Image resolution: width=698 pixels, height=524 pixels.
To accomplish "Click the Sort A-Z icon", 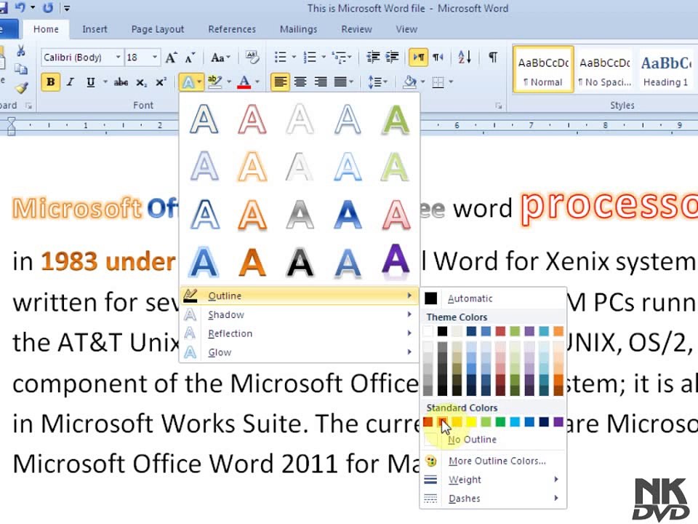I will pyautogui.click(x=465, y=57).
